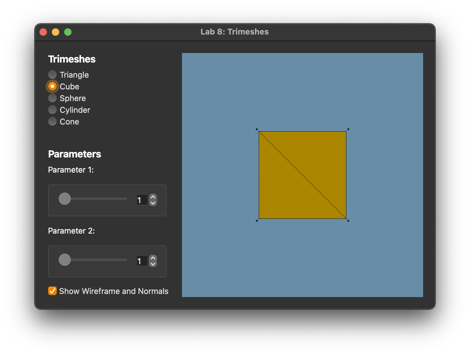Focus the Parameter 1 value field
470x355 pixels.
click(142, 200)
